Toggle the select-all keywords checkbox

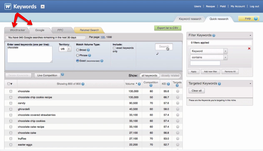9,84
